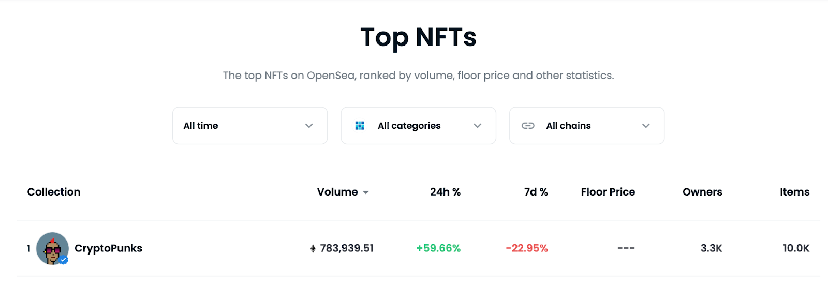Open the All categories dropdown
The height and width of the screenshot is (284, 828).
[x=418, y=126]
